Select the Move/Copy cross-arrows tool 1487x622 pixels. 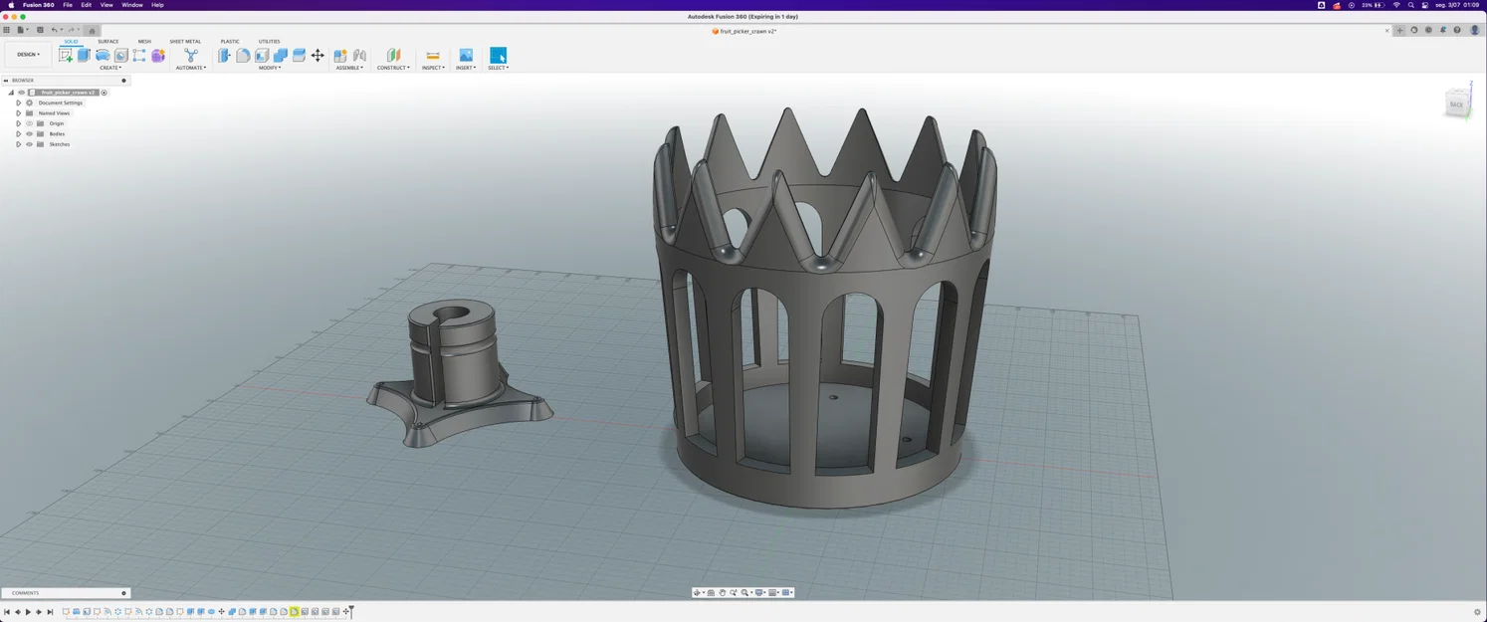point(318,56)
